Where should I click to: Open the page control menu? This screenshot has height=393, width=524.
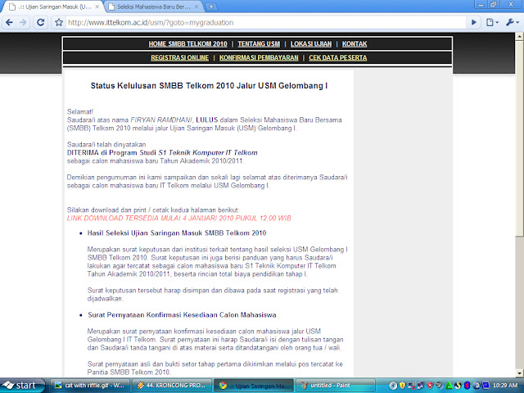click(x=492, y=22)
